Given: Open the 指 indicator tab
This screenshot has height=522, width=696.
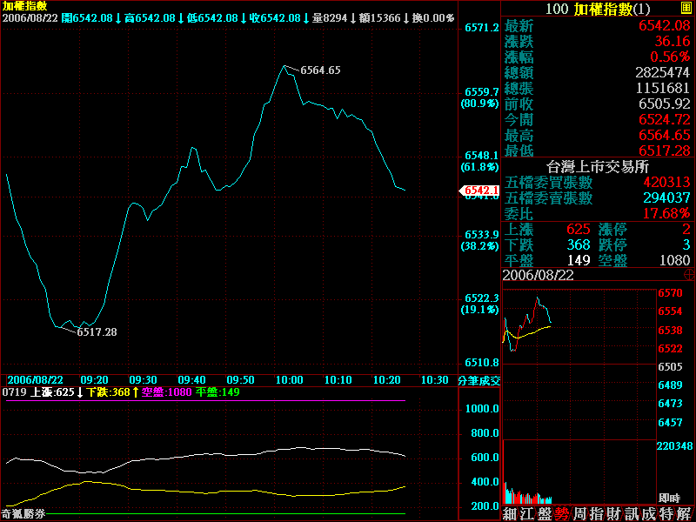Looking at the screenshot, I should (x=598, y=513).
